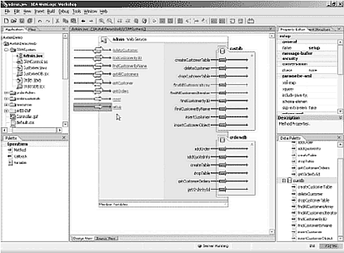Screen dimensions: 344x253
Task: Click the Start (play) toolbar icon
Action: tap(154, 21)
